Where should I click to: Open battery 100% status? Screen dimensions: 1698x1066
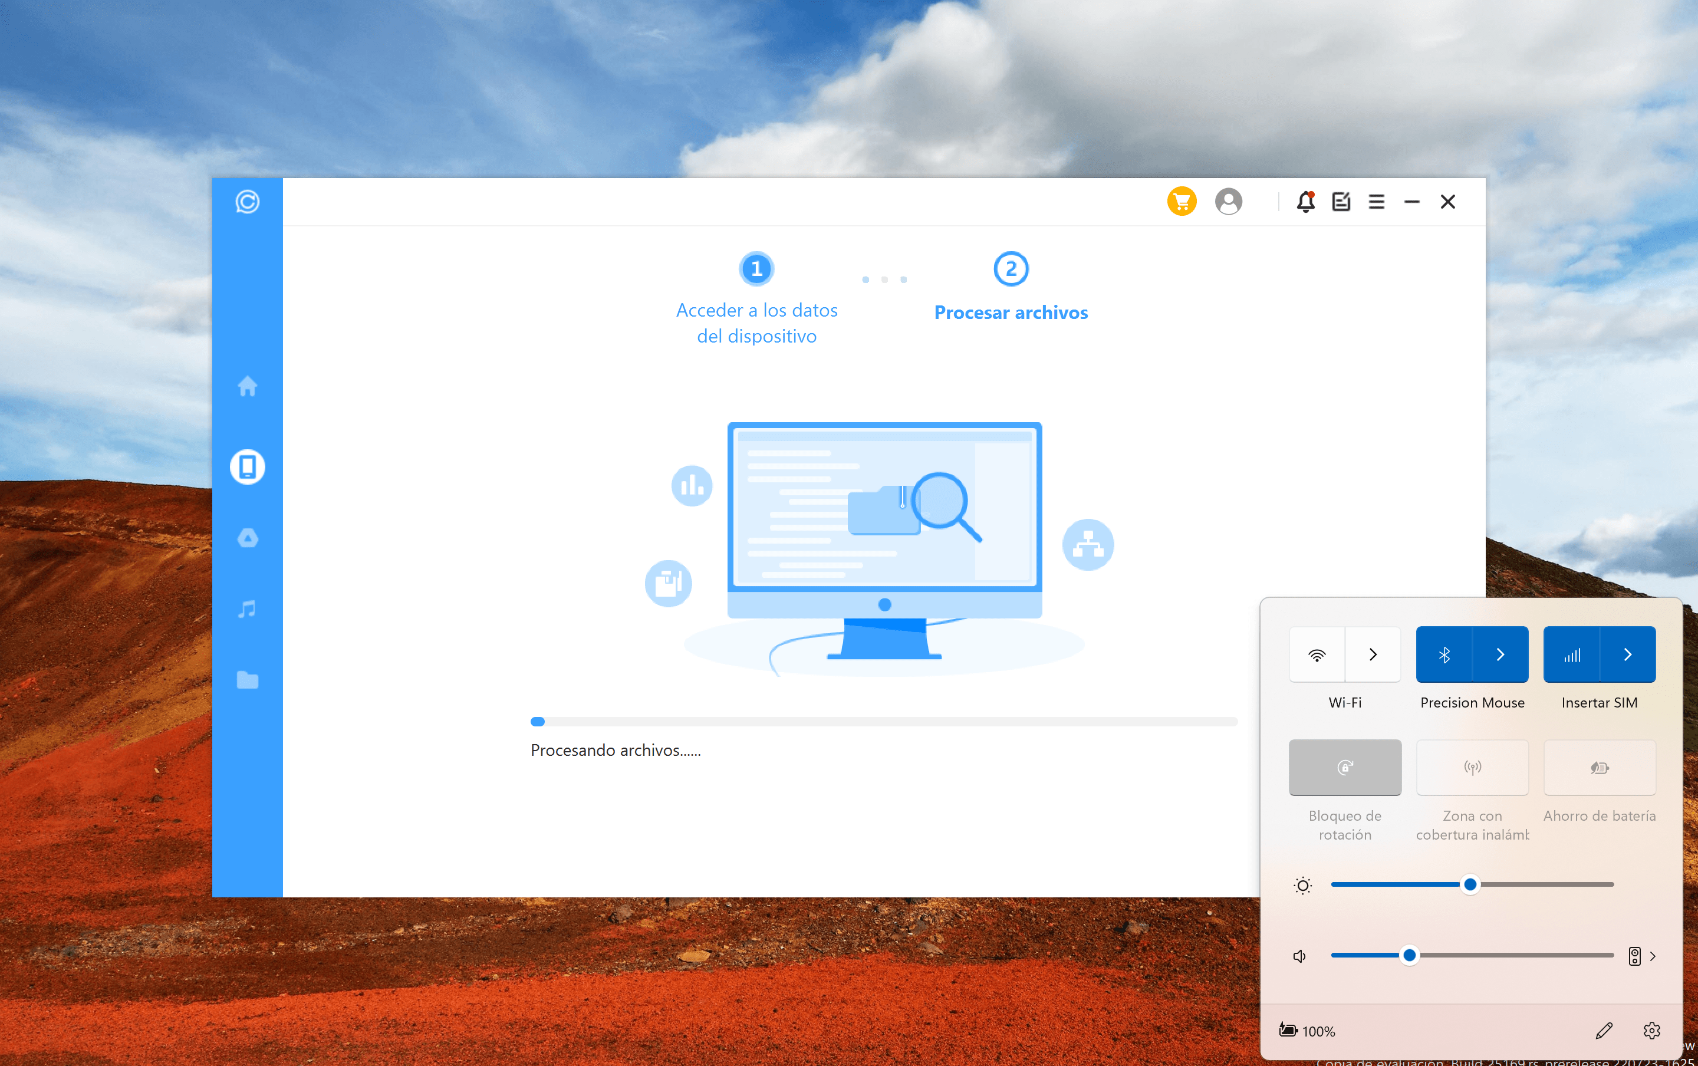point(1307,1031)
